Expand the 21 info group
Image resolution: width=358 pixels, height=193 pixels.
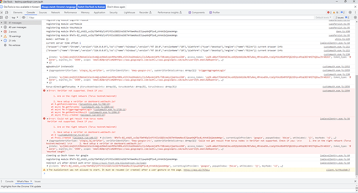point(2,41)
